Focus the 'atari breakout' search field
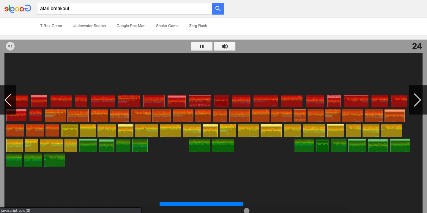Screen dimensions: 427x213 click(125, 9)
